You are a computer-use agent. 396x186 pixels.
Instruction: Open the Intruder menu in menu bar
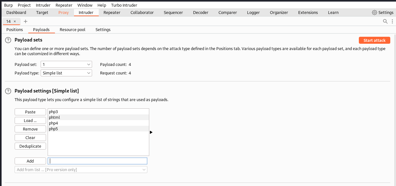pos(43,5)
